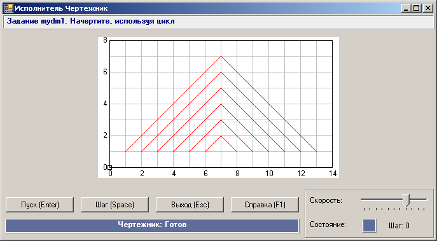This screenshot has width=437, height=241.
Task: Click the y-axis label 8
Action: 105,40
